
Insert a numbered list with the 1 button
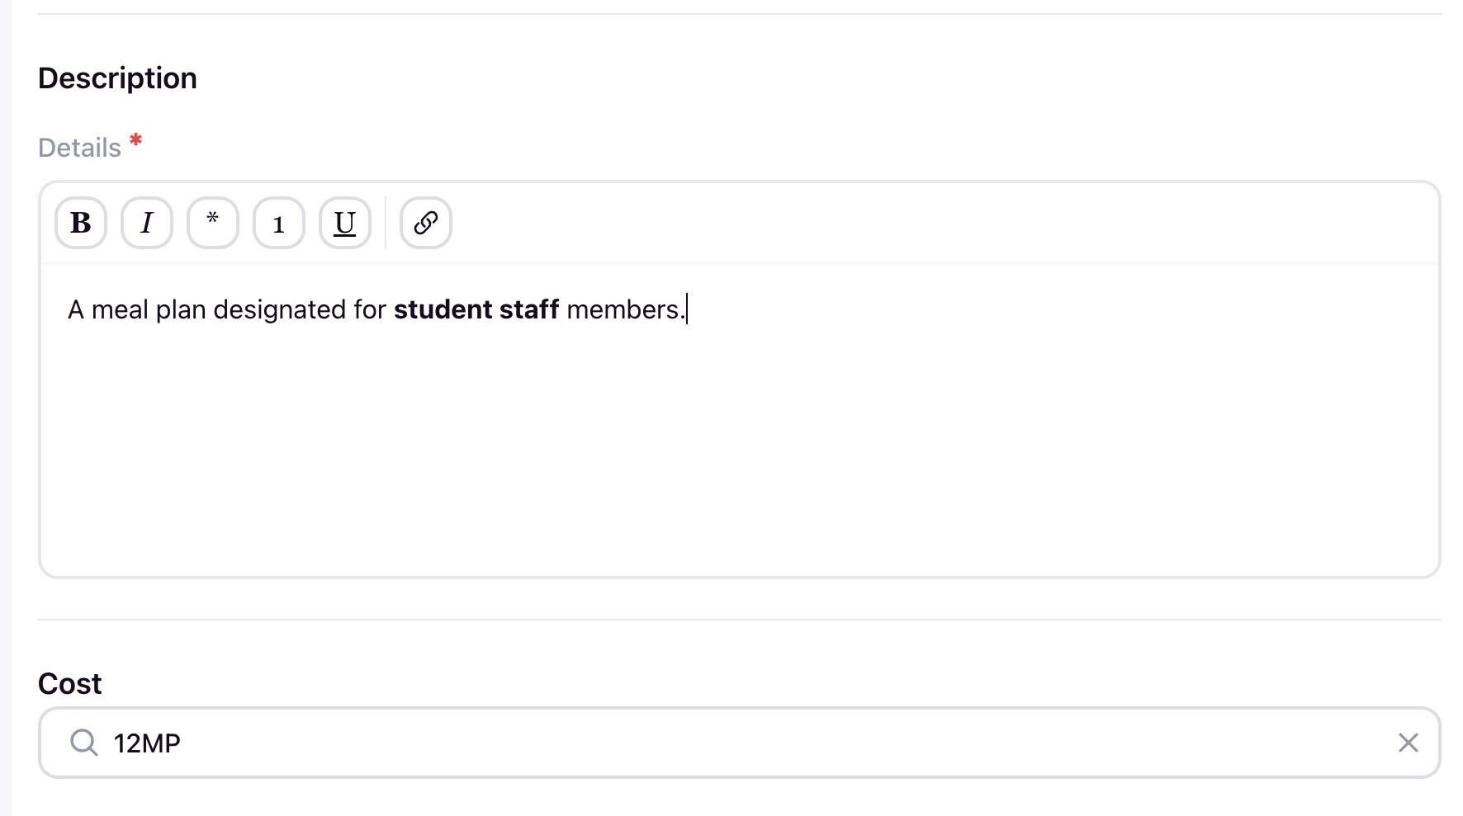coord(279,223)
